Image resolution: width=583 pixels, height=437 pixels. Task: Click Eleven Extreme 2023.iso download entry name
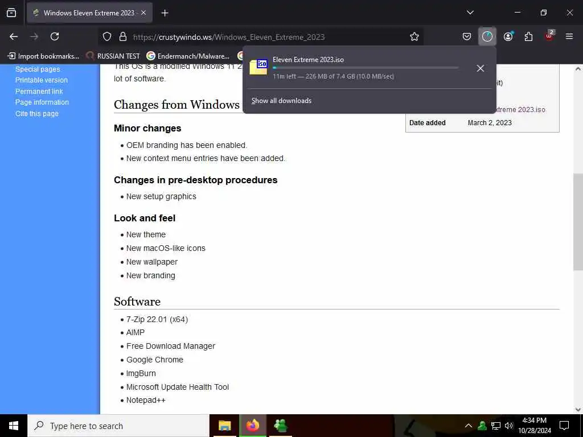308,59
